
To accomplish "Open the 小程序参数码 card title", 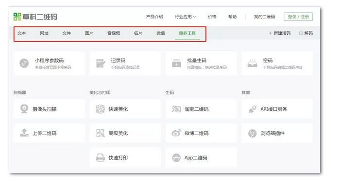I will [x=50, y=61].
